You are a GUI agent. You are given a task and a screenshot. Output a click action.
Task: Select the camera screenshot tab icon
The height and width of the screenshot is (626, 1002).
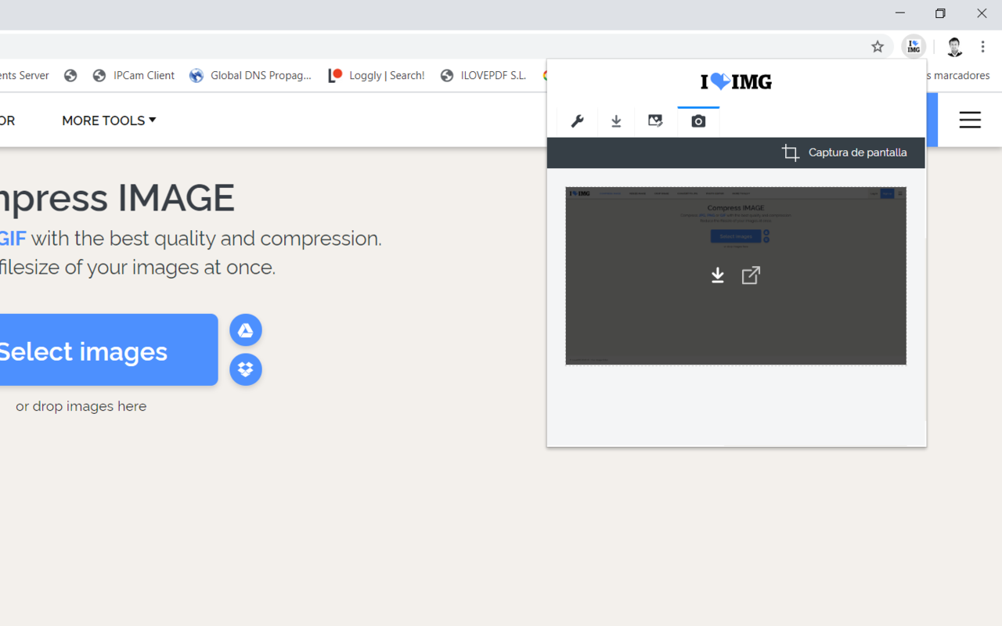coord(698,121)
